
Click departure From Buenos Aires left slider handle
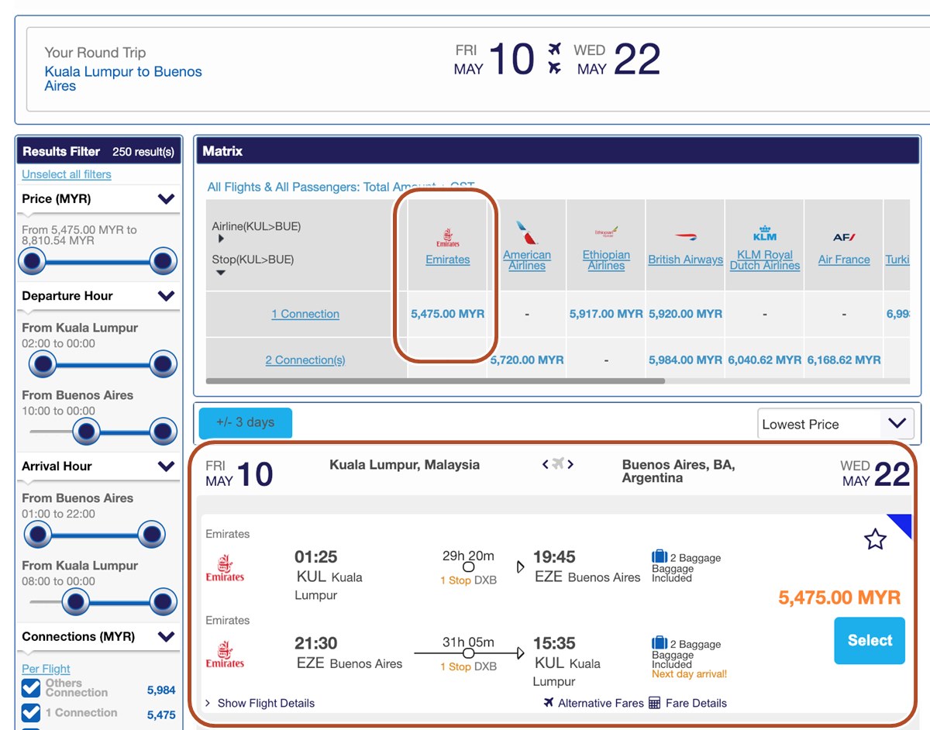pyautogui.click(x=86, y=431)
